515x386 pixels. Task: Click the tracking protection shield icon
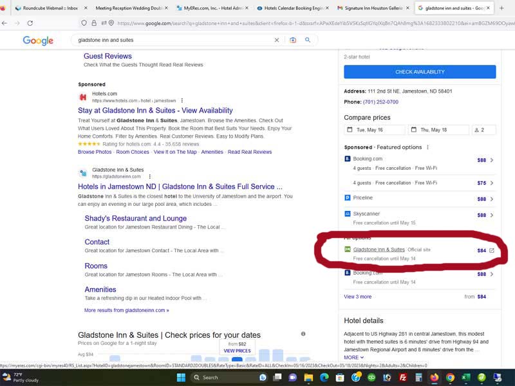tap(84, 23)
